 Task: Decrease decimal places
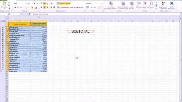[102, 7]
